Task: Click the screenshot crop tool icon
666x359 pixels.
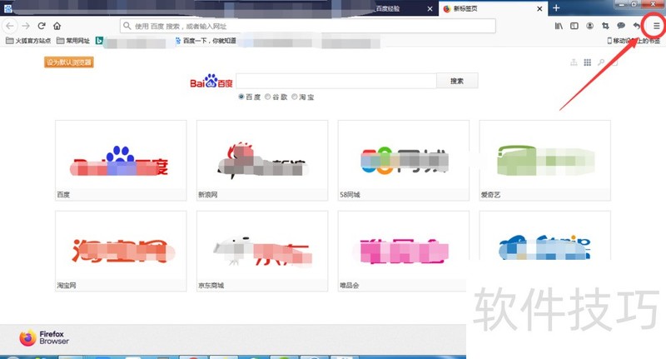Action: [605, 26]
